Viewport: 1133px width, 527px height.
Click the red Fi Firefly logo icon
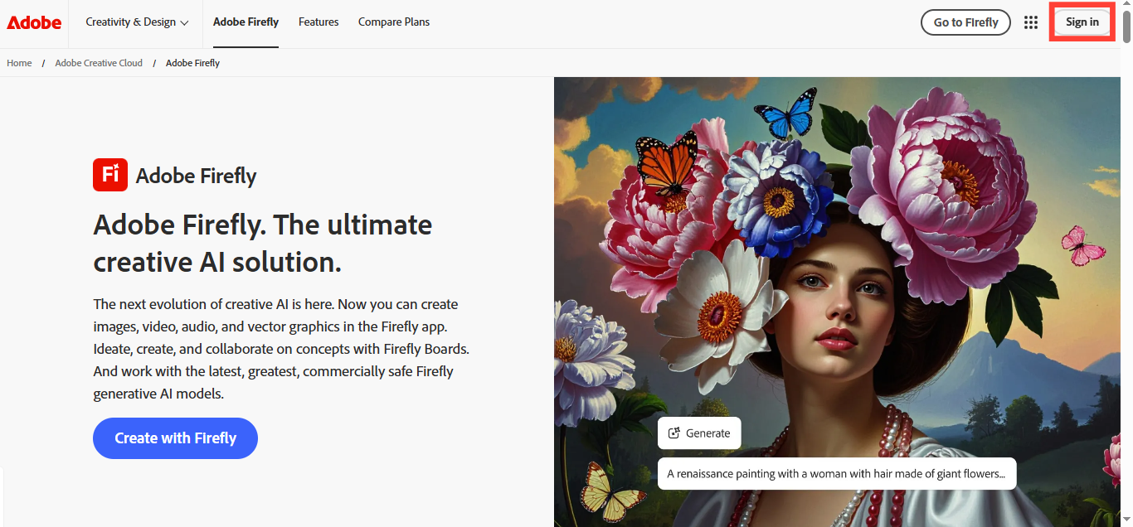[109, 175]
